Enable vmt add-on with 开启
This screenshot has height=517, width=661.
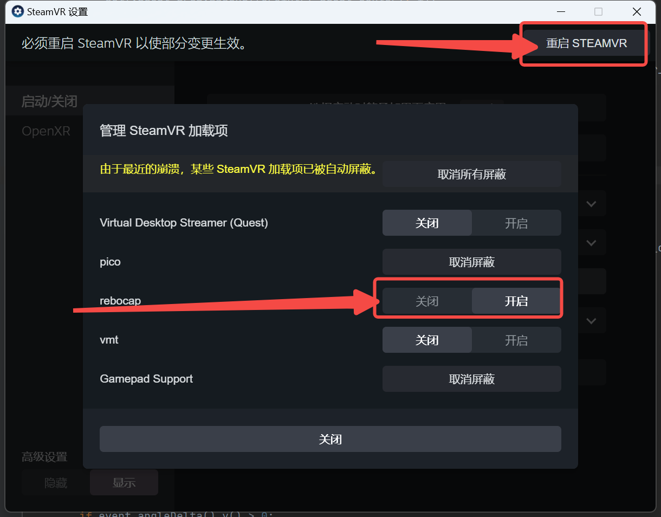point(516,340)
